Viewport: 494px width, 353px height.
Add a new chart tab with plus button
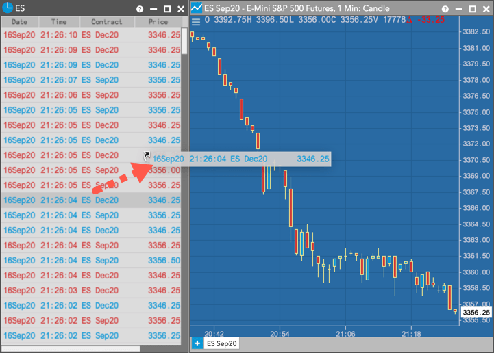tap(197, 343)
